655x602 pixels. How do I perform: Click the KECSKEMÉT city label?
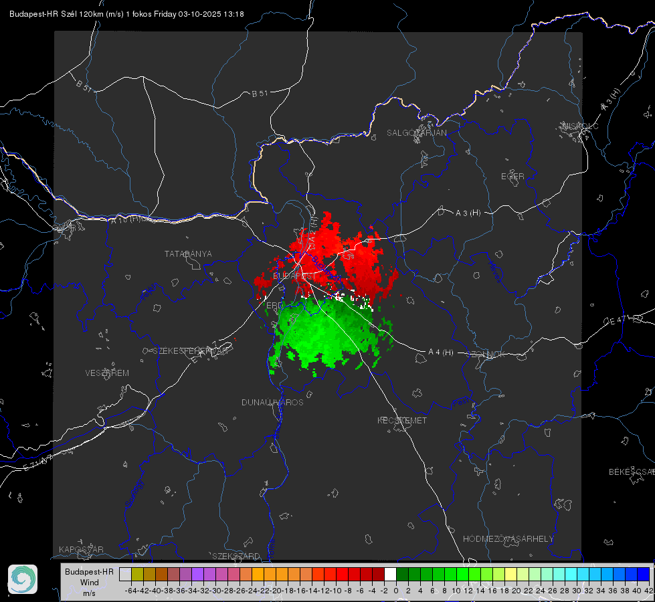point(402,420)
